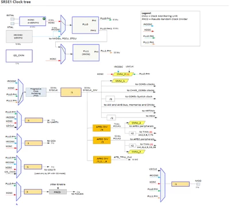
Task: Click the SYSCLK divider field
Action: pyautogui.click(x=71, y=92)
